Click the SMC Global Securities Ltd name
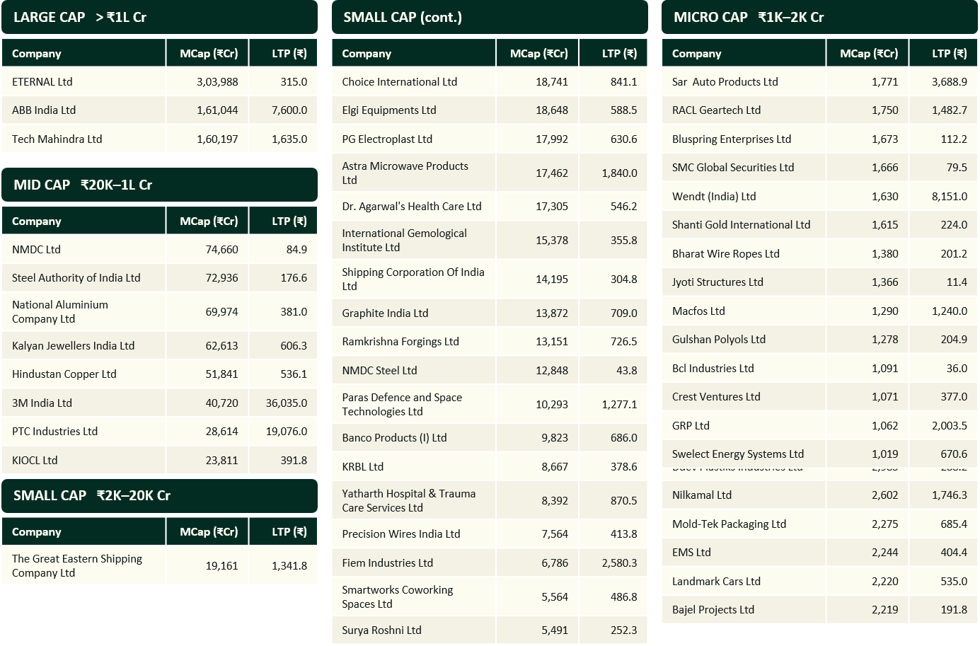The image size is (980, 646). click(733, 168)
